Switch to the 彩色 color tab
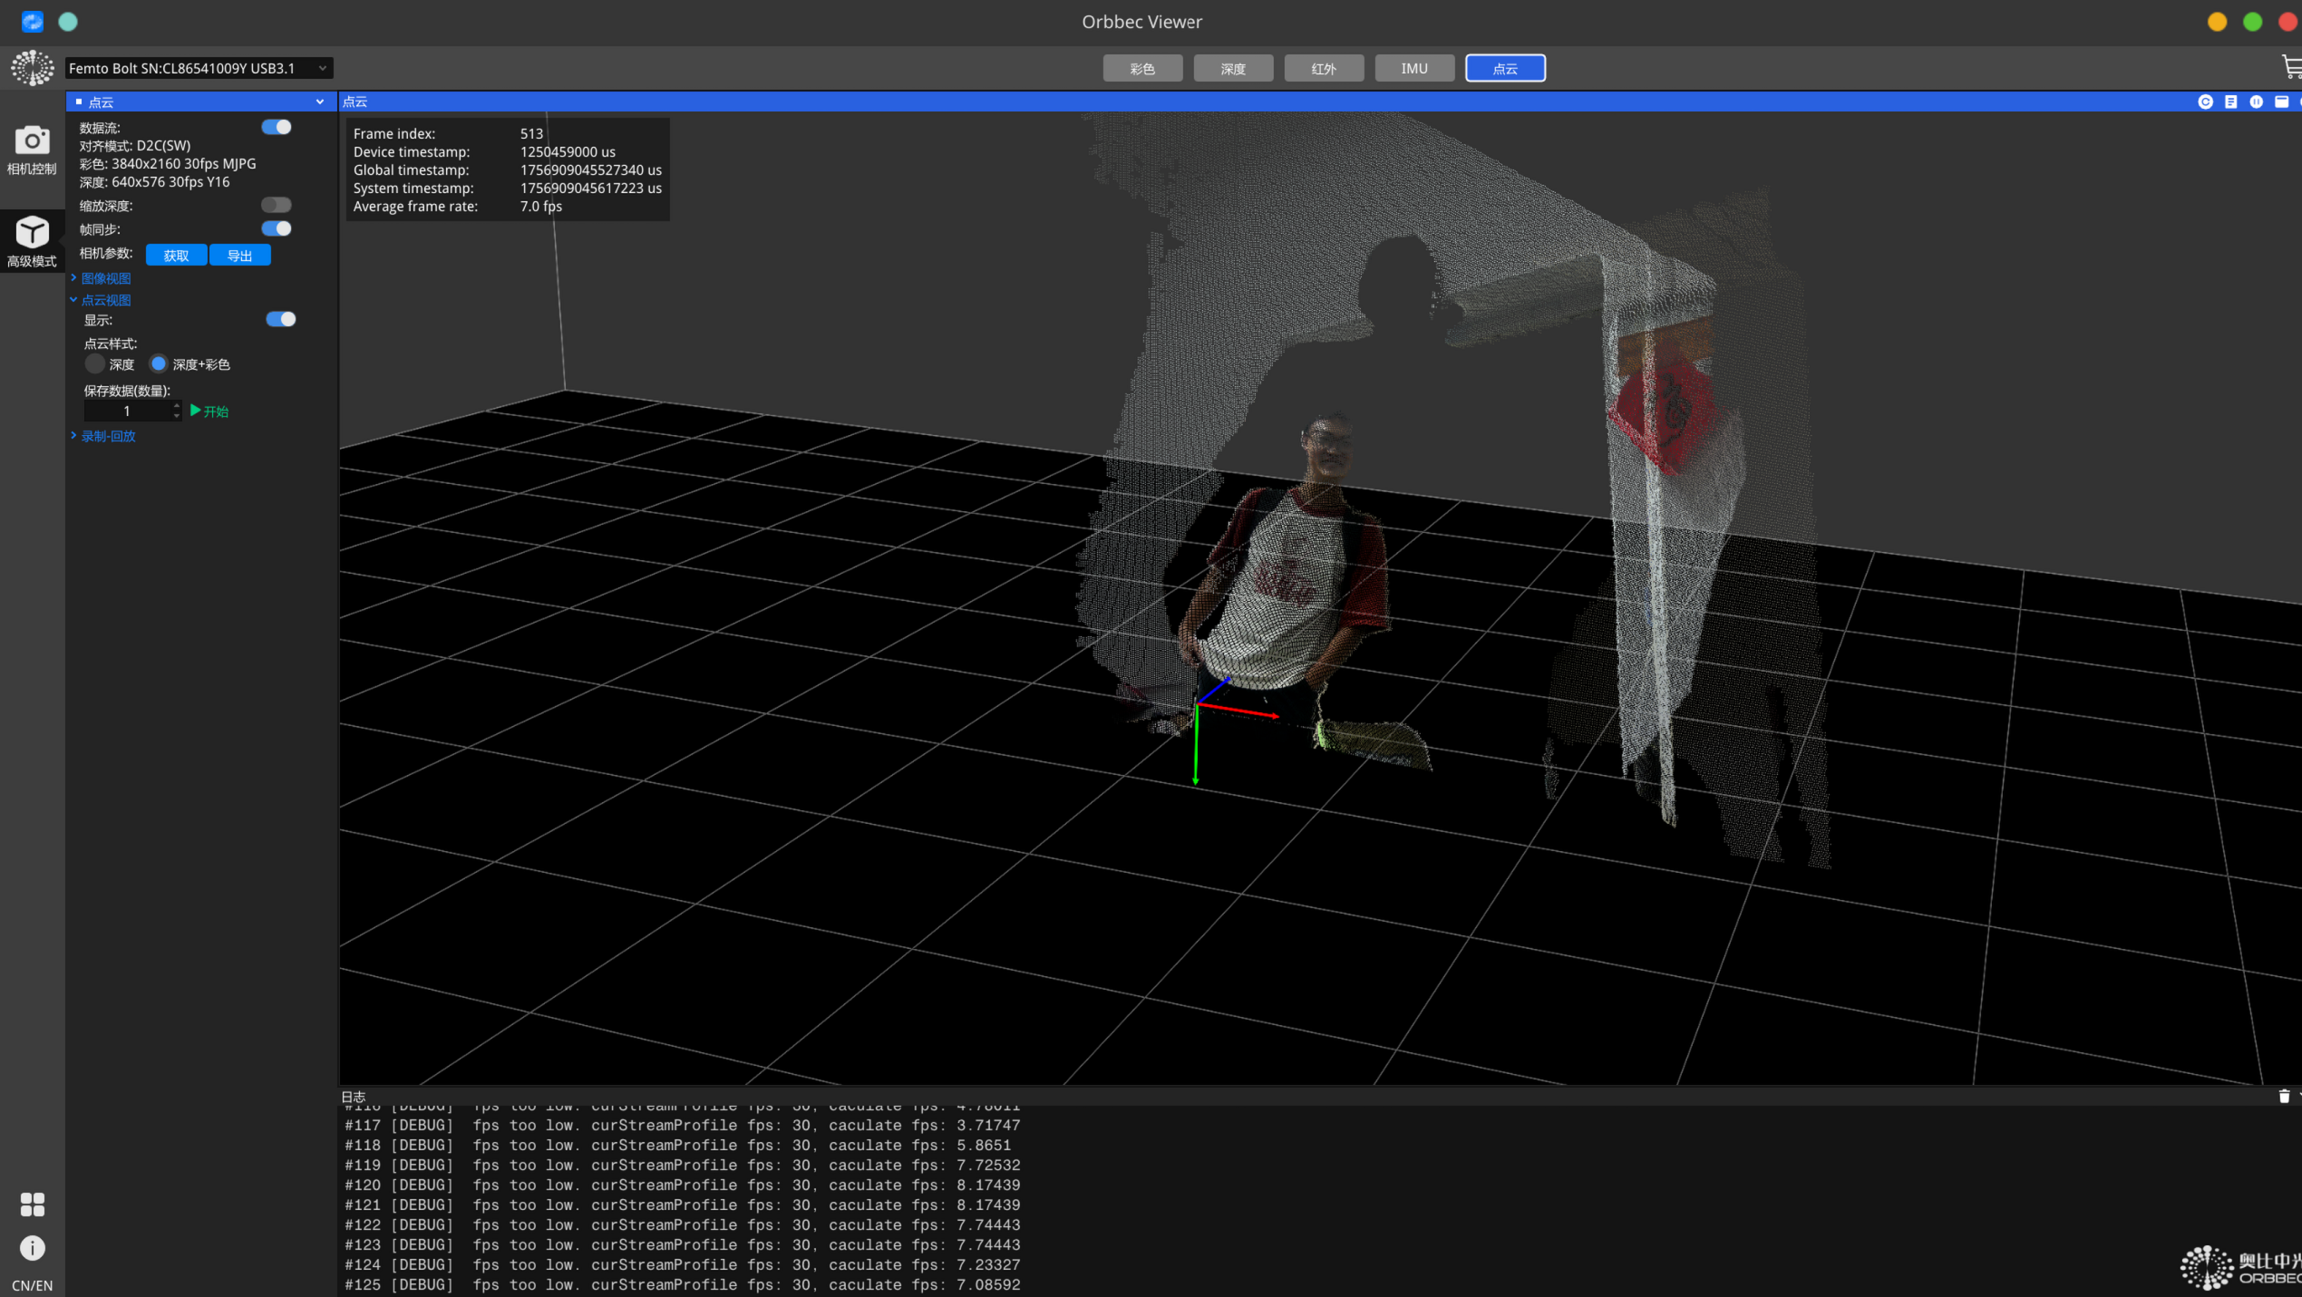 (1142, 68)
